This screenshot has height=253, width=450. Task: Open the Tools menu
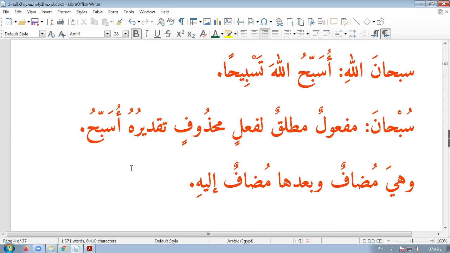tap(129, 12)
